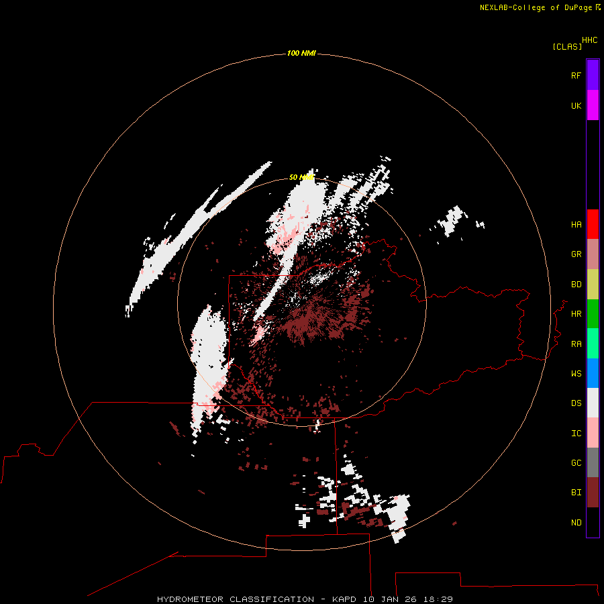
Task: Click the HA red legend swatch
Action: (593, 224)
